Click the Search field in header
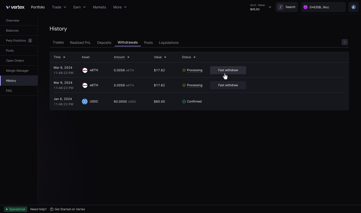Image resolution: width=361 pixels, height=213 pixels. click(x=287, y=7)
